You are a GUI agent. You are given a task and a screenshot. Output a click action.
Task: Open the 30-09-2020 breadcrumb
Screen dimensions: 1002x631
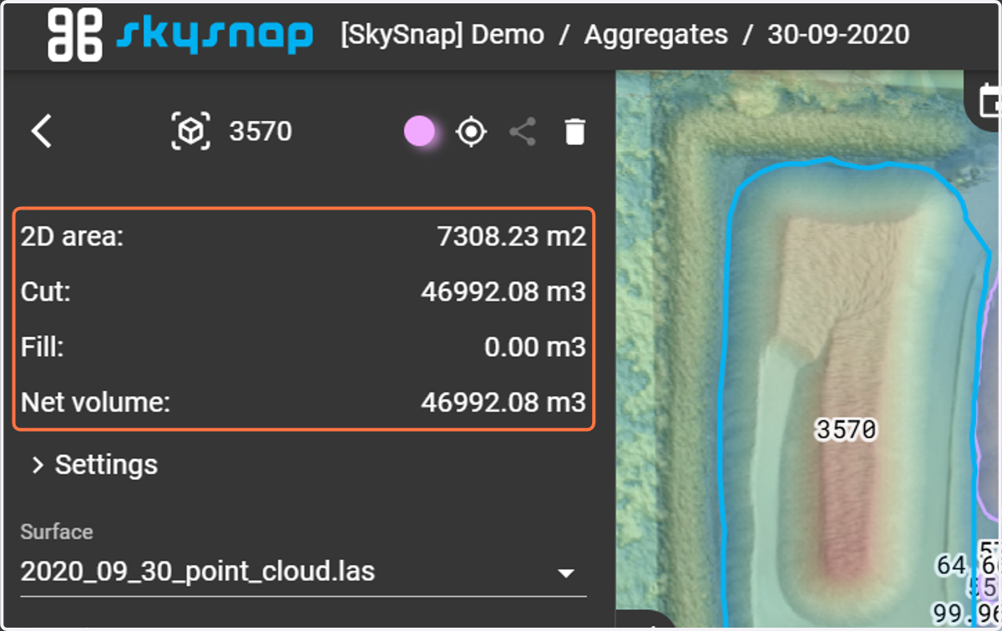(838, 35)
